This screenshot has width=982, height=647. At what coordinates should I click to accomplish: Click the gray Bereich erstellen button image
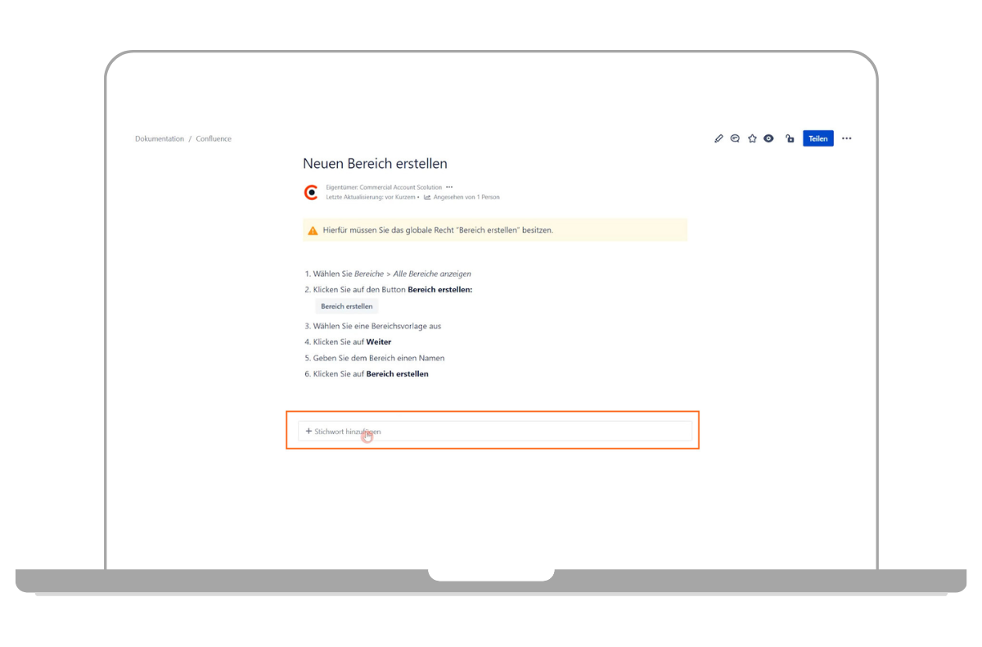347,306
